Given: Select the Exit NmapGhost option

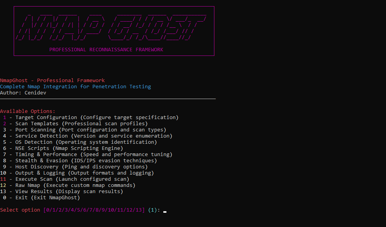Looking at the screenshot, I should pos(41,198).
